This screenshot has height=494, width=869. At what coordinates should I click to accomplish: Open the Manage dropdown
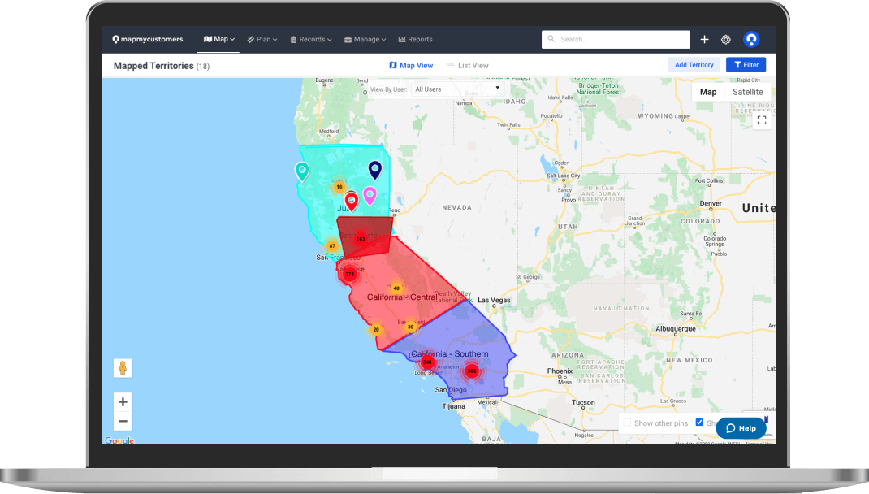[365, 39]
